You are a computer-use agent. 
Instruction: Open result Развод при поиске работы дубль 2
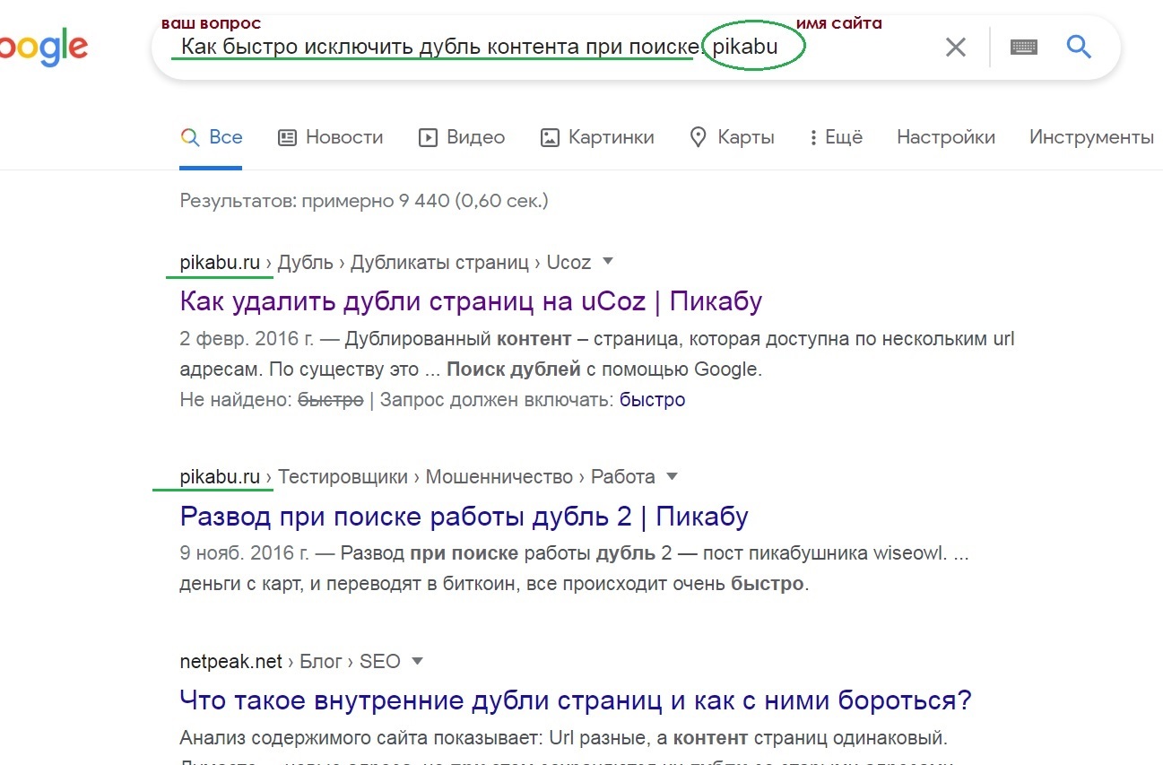click(x=464, y=517)
